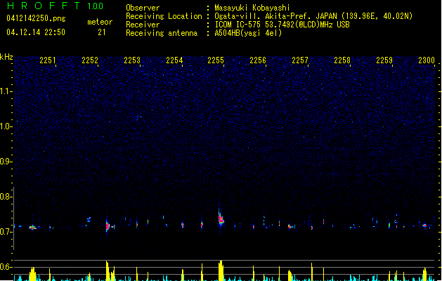Click the 1.00 version number
442x281 pixels.
[x=96, y=6]
